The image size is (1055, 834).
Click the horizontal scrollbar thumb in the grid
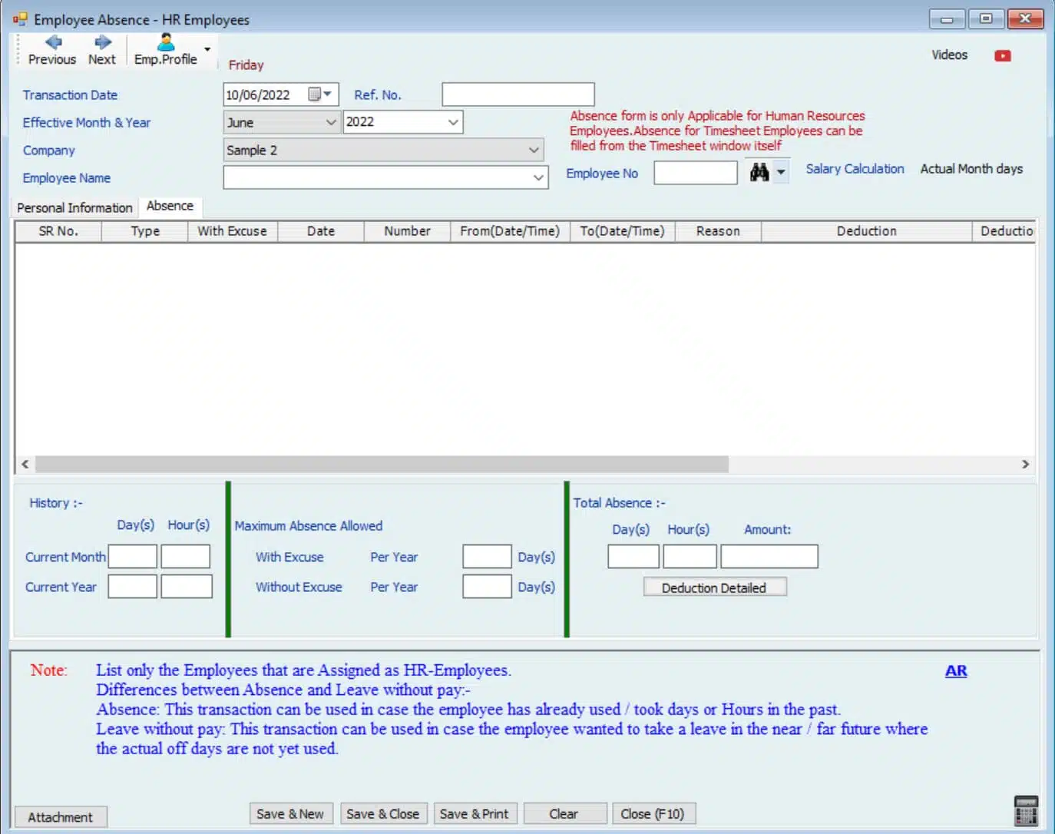(x=382, y=464)
